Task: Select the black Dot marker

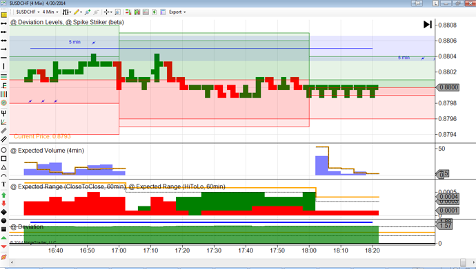Action: click(3, 221)
